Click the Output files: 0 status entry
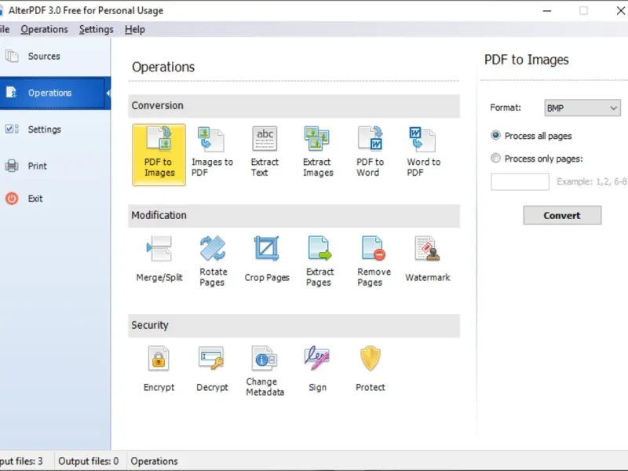 [89, 461]
